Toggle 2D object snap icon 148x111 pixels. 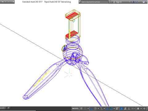click(x=111, y=109)
